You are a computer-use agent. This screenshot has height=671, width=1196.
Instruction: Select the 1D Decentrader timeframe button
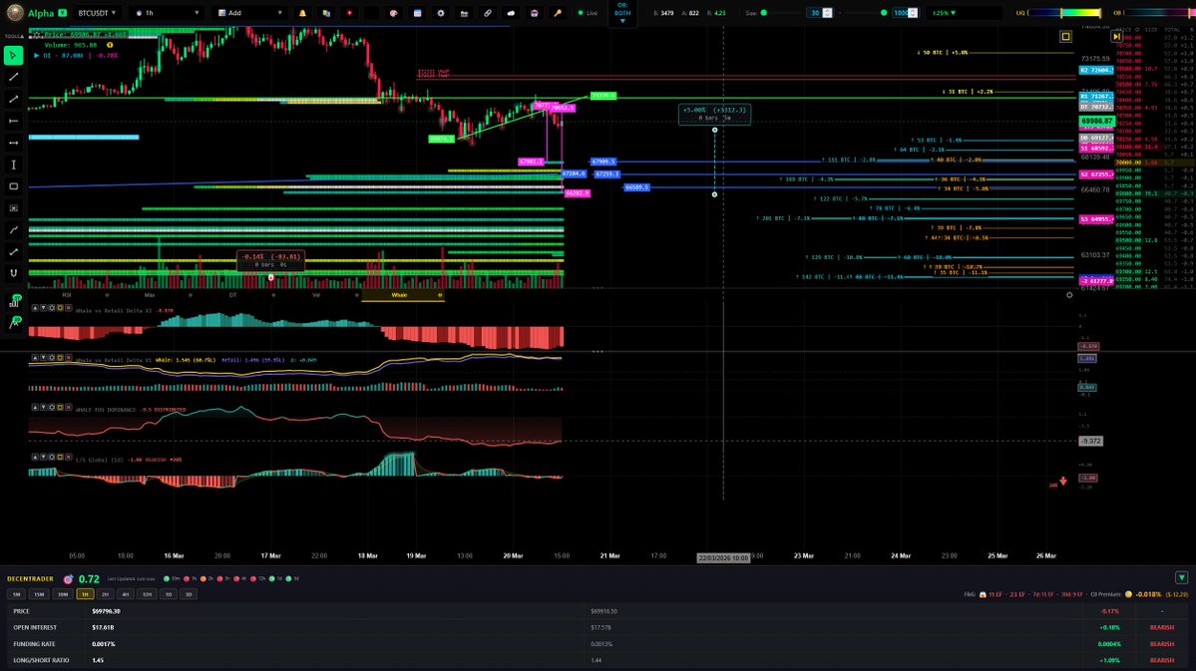pos(169,594)
